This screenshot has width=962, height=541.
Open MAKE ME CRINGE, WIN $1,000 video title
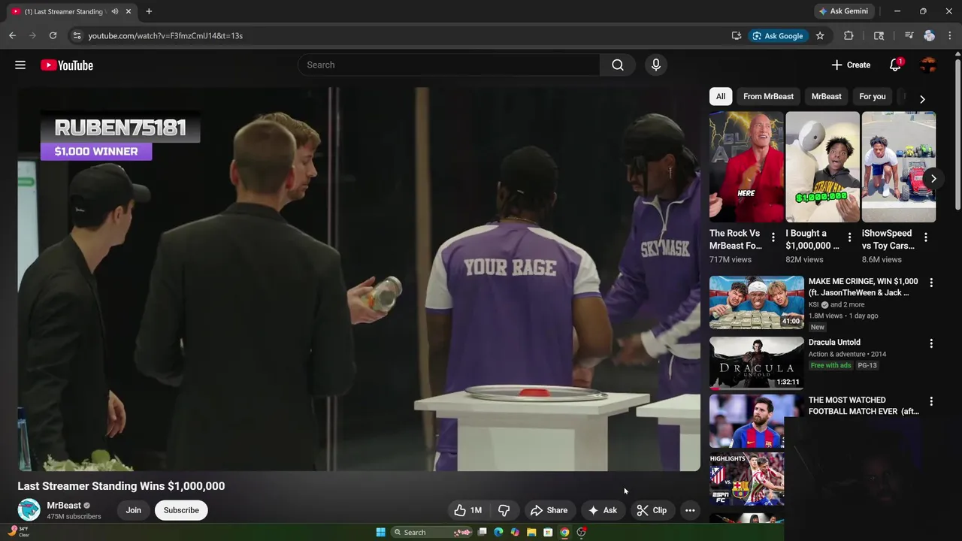[863, 287]
